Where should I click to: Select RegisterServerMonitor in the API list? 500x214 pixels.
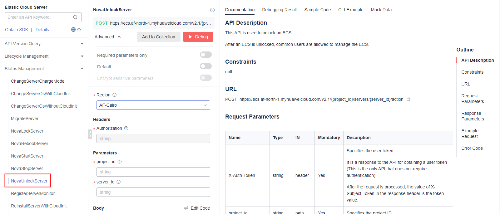click(33, 193)
